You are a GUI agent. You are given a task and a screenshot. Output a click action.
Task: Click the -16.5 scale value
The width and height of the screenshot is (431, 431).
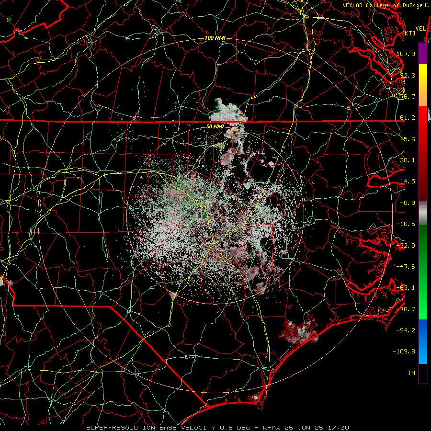[406, 224]
